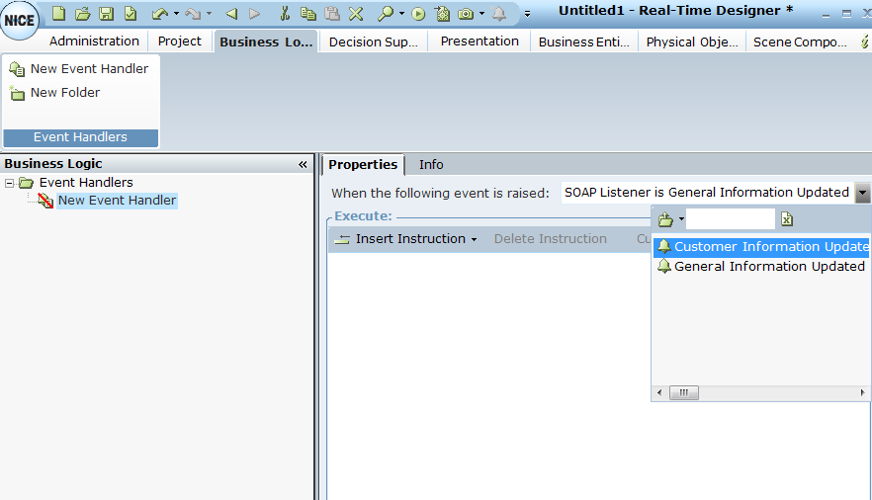The width and height of the screenshot is (872, 500).
Task: Click the Cut scissors icon
Action: pos(285,14)
